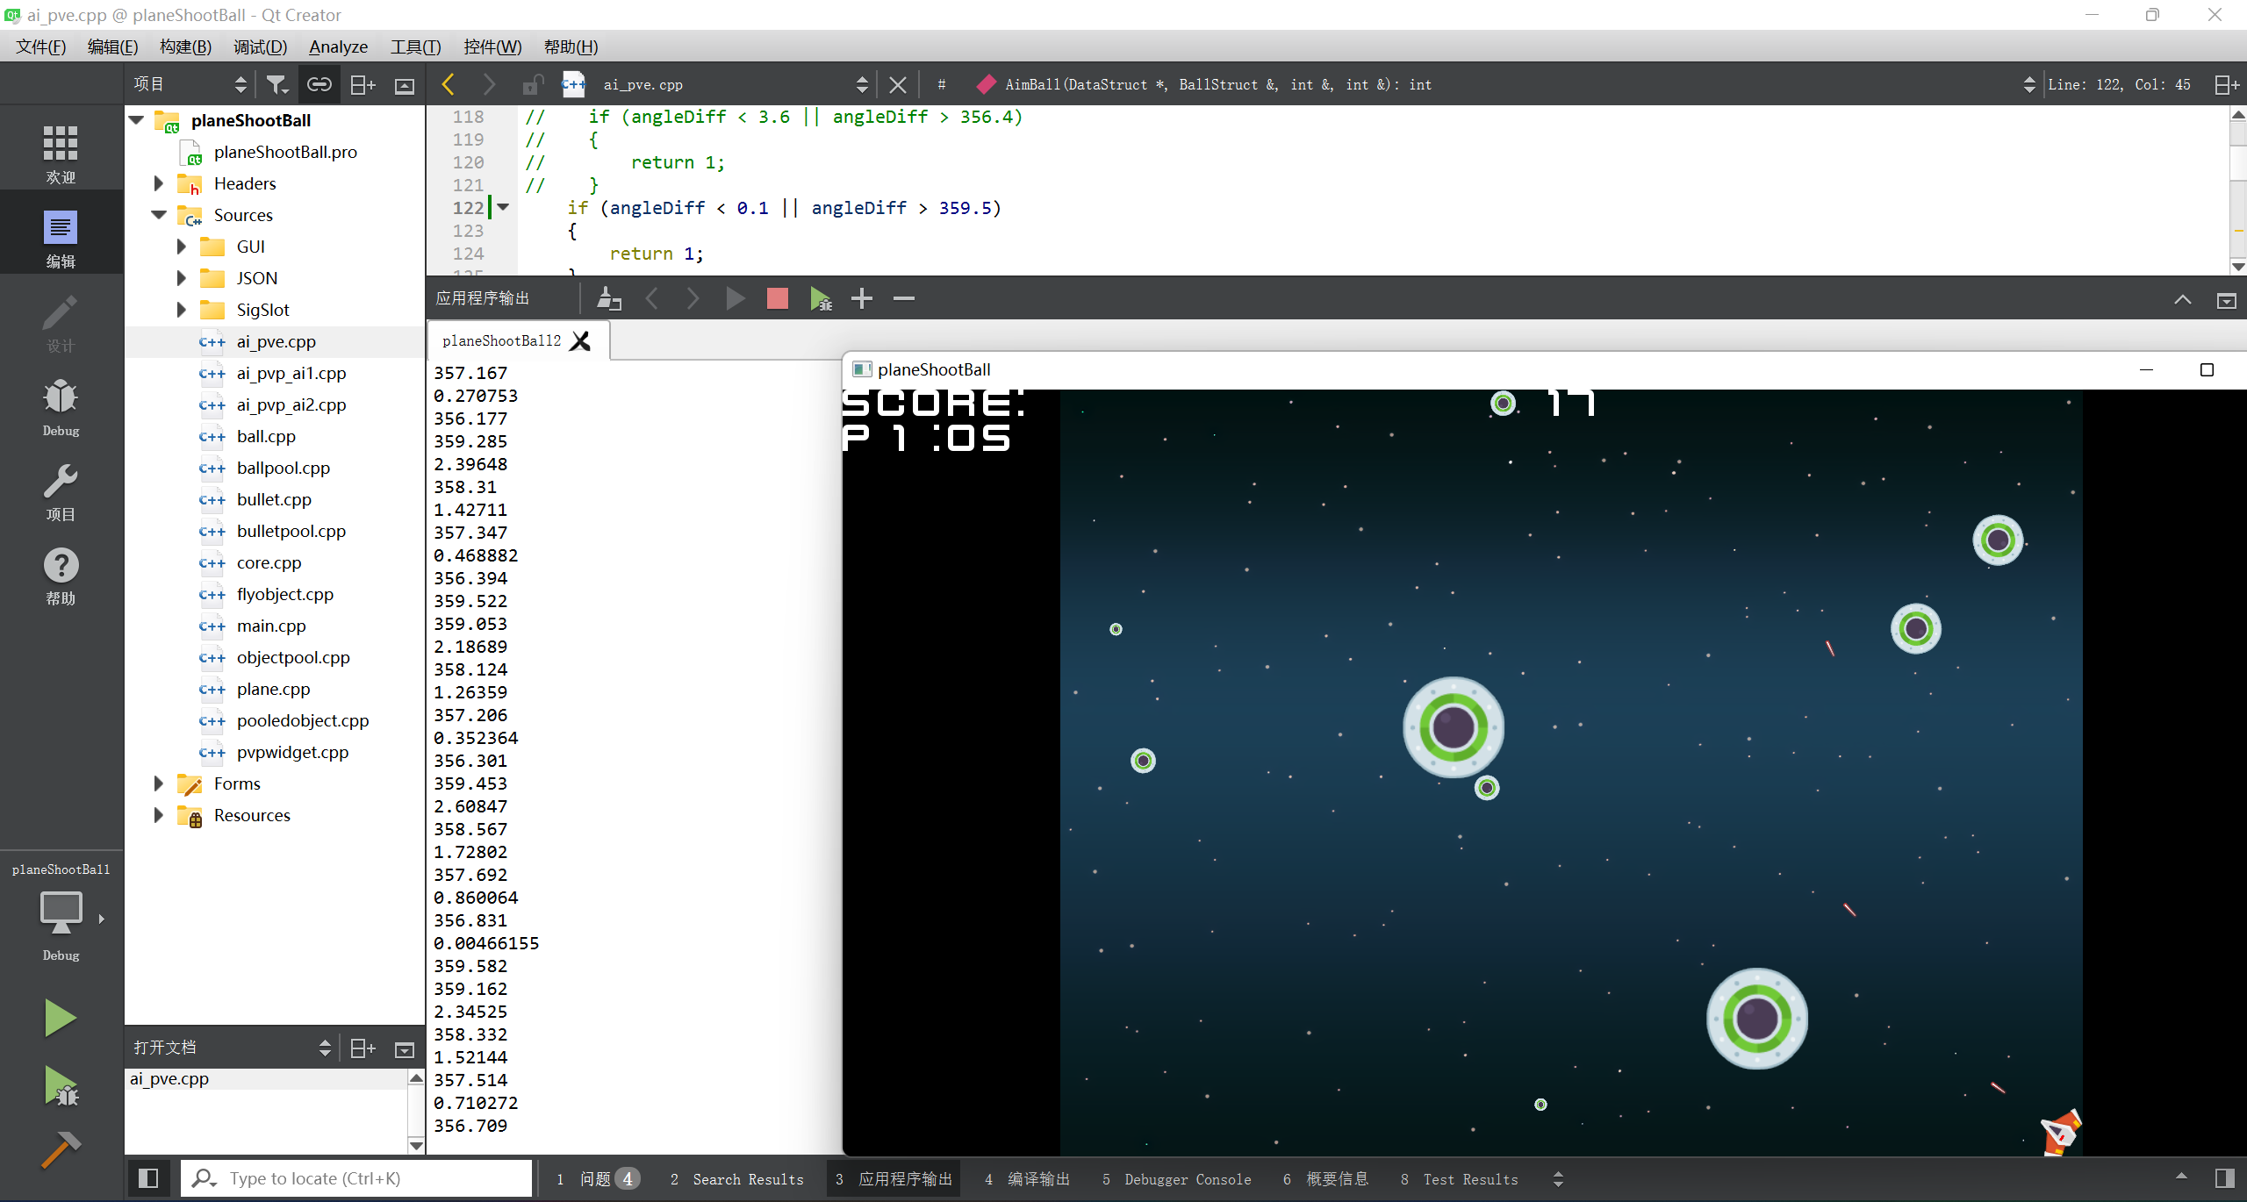Click the filter tree icon in Projects panel
Image resolution: width=2247 pixels, height=1202 pixels.
pyautogui.click(x=276, y=84)
